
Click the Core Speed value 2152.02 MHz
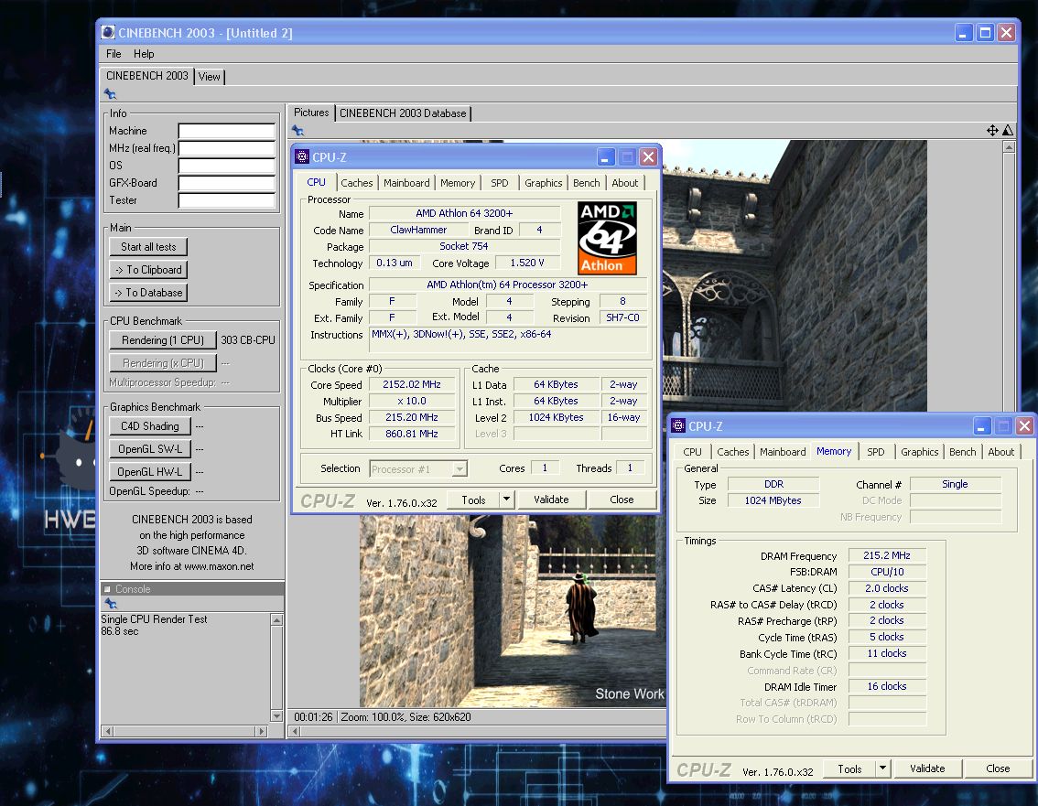411,384
